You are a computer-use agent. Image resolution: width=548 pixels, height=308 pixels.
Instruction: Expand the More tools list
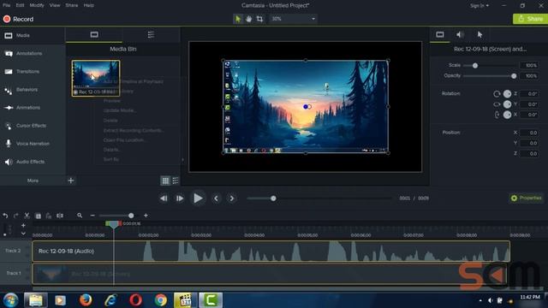pyautogui.click(x=33, y=181)
